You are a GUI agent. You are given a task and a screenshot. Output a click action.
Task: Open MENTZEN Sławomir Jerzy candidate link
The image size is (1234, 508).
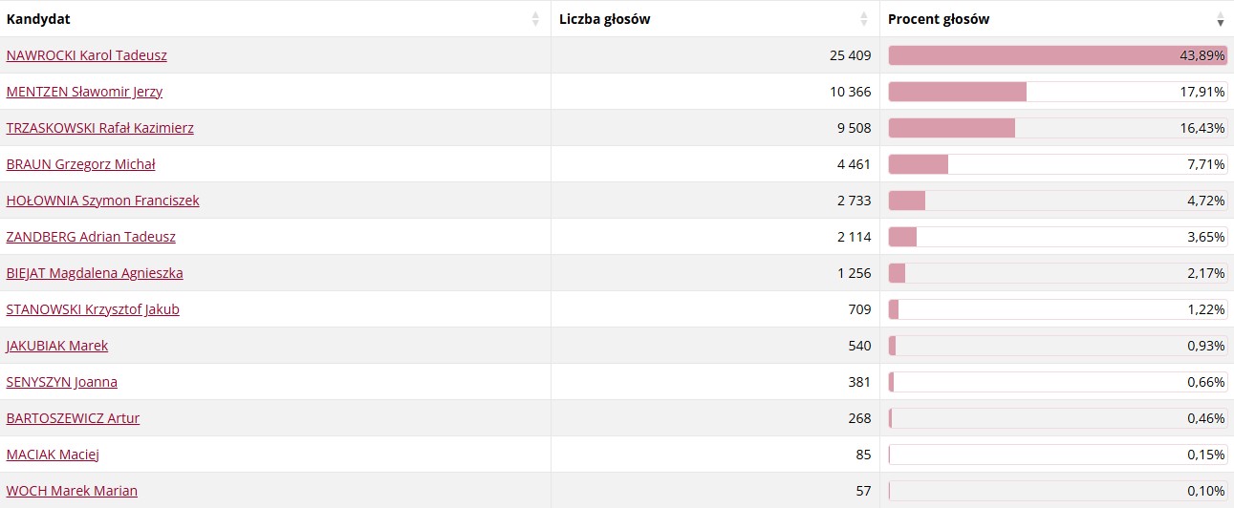(84, 92)
